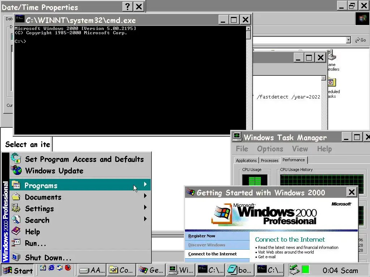Switch to the bo... notepad taskbar button
Screen dimensions: 370x277
tap(240, 270)
